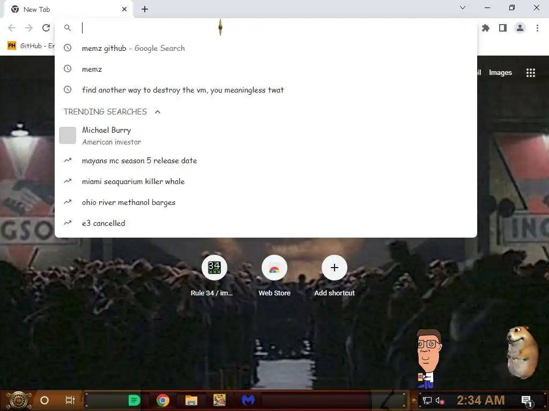The width and height of the screenshot is (549, 411).
Task: Click trending arrow beside 'e3 cancelled'
Action: [x=68, y=223]
